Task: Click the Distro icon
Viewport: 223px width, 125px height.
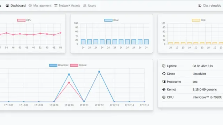Action: click(164, 74)
